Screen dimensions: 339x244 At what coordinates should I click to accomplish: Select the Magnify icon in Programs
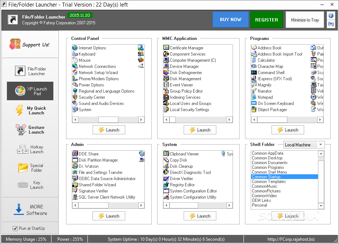pos(254,85)
